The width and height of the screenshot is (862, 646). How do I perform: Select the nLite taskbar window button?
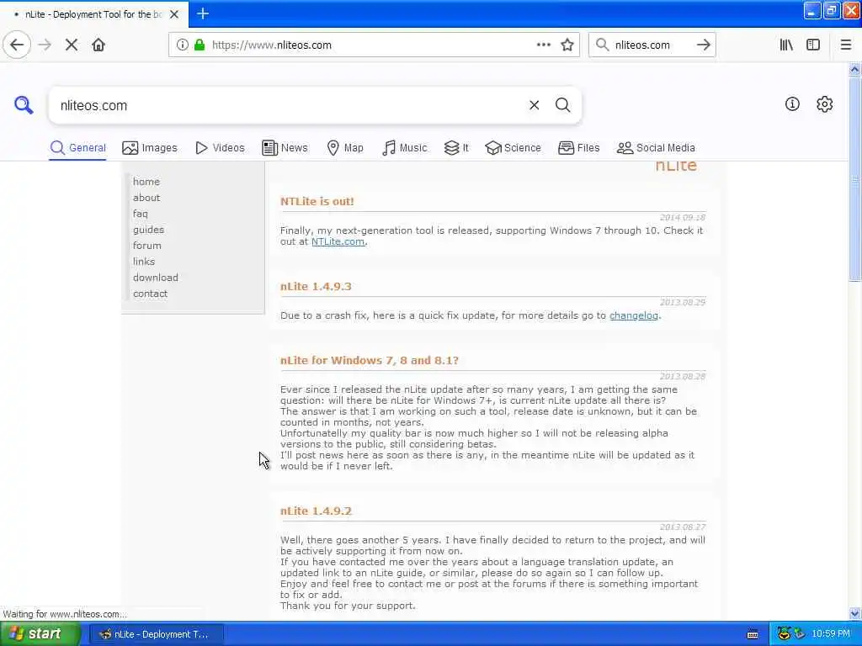[157, 634]
